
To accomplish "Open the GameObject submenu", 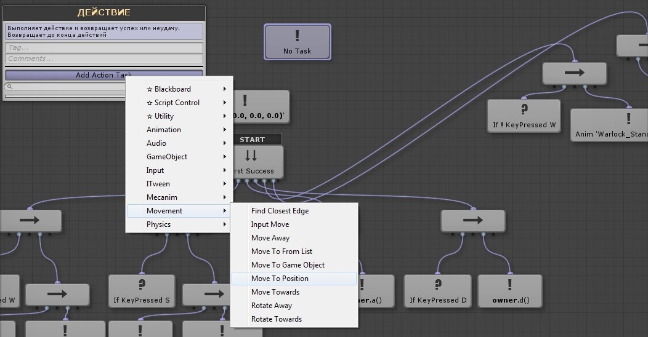I will click(179, 157).
